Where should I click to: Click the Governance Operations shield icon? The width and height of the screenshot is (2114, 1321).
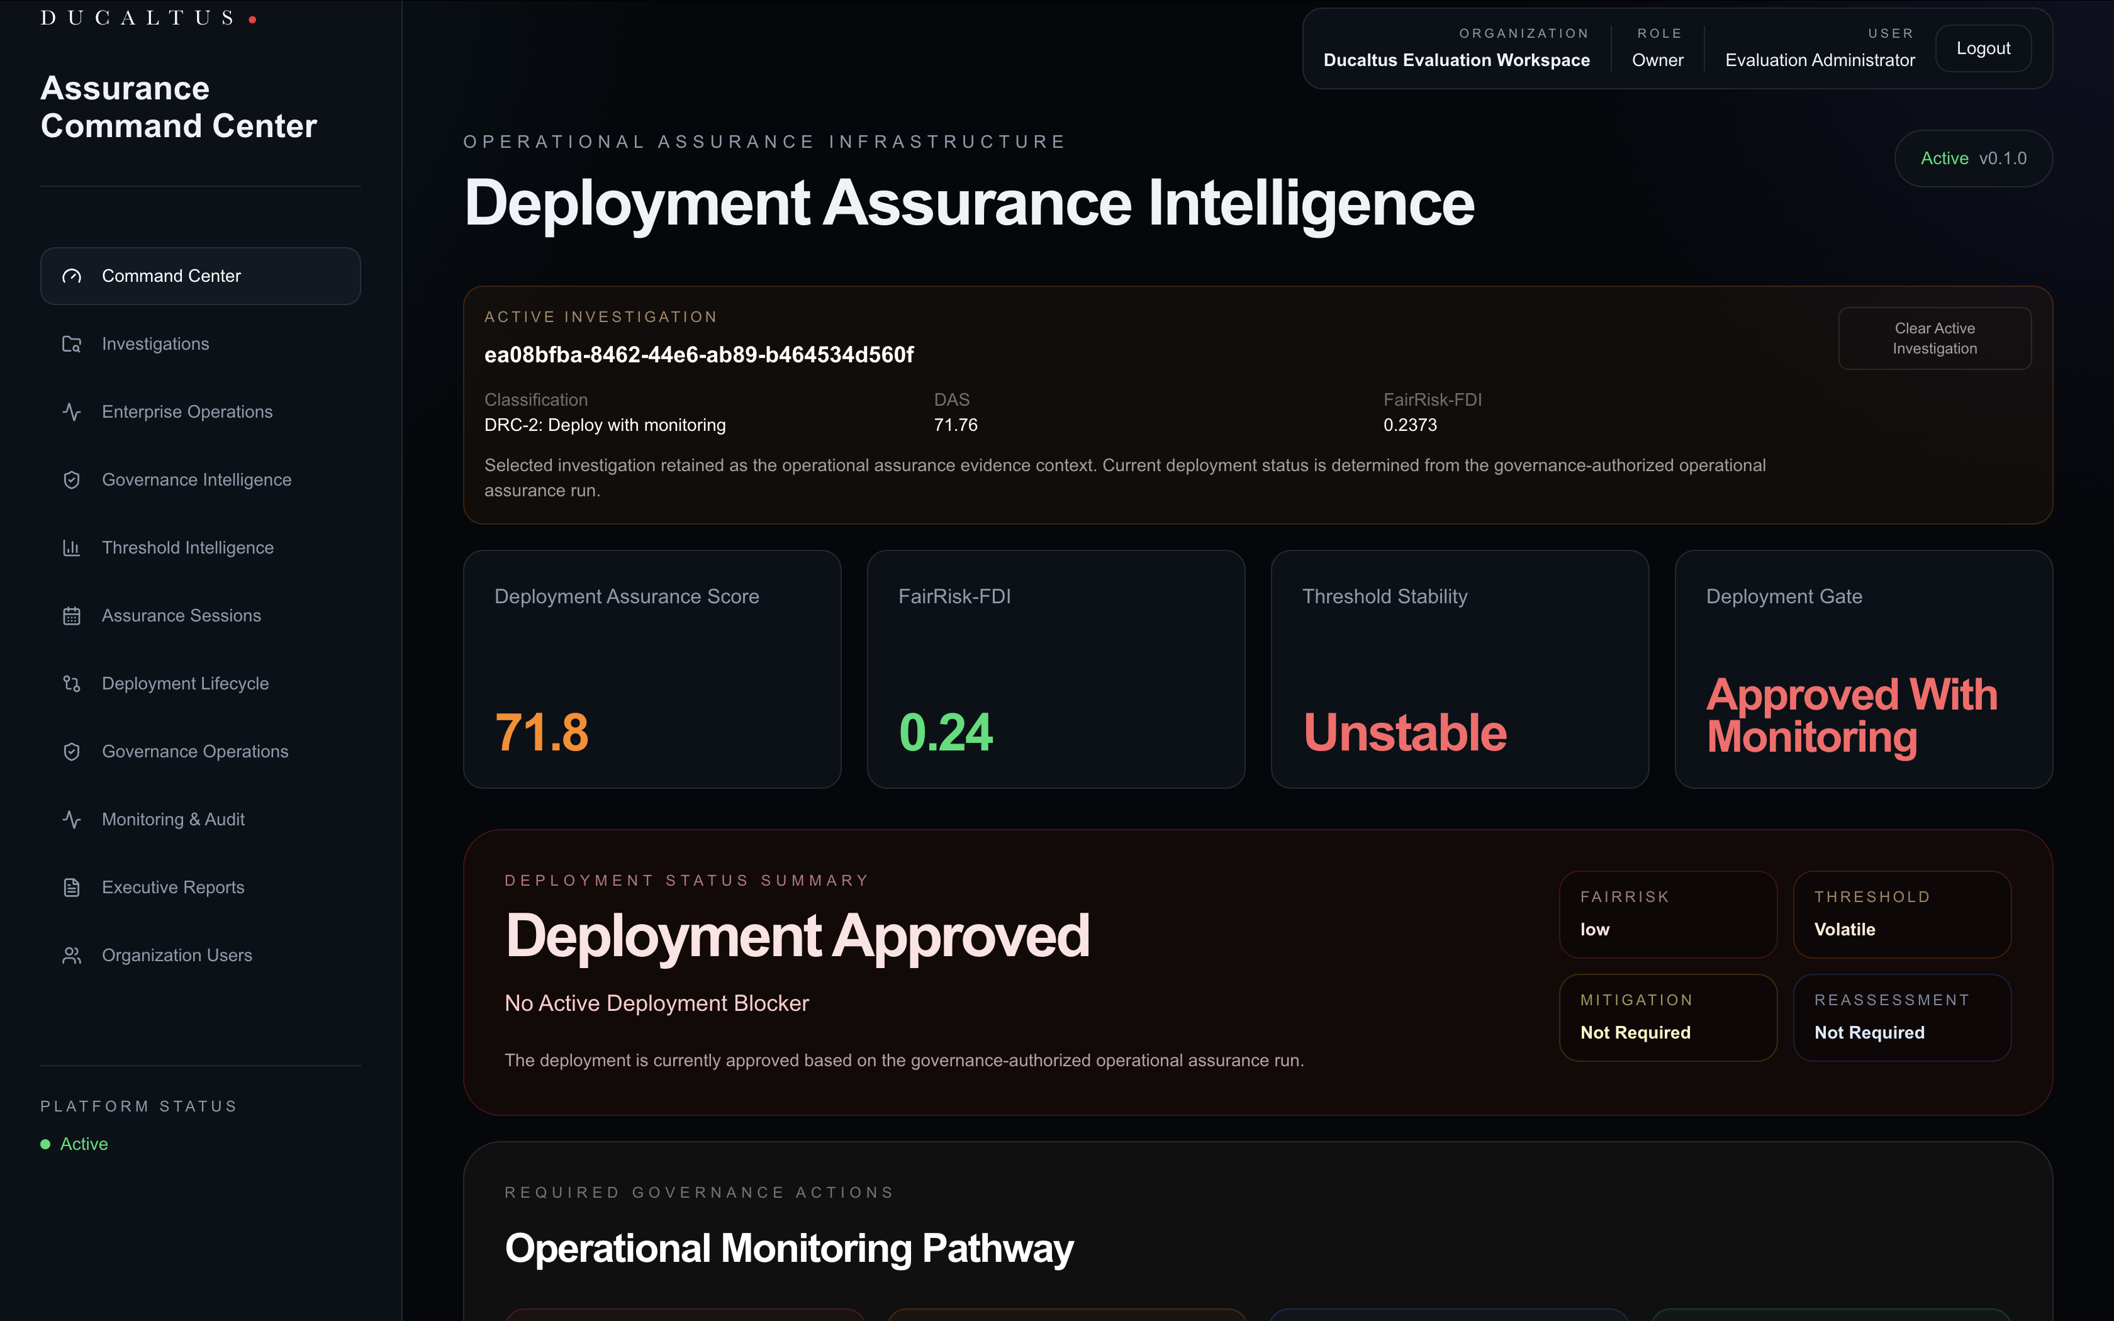[72, 751]
